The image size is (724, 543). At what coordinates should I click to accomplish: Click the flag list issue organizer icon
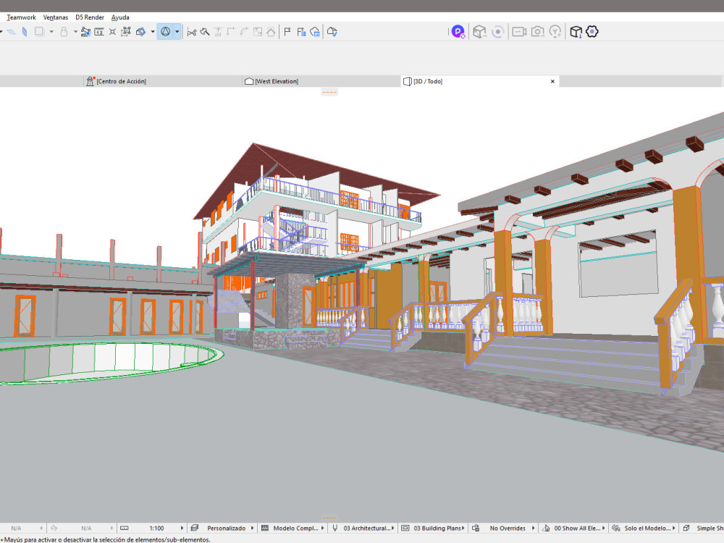301,32
